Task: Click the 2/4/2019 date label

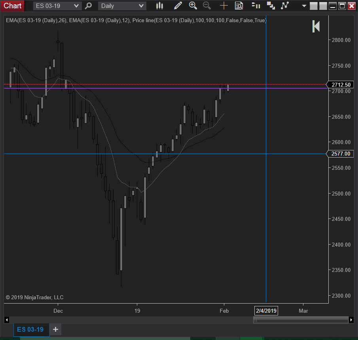Action: (x=266, y=311)
